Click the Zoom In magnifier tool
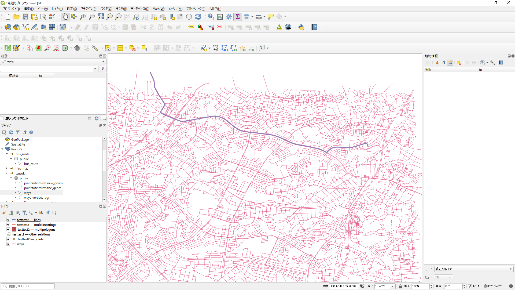 tap(83, 17)
